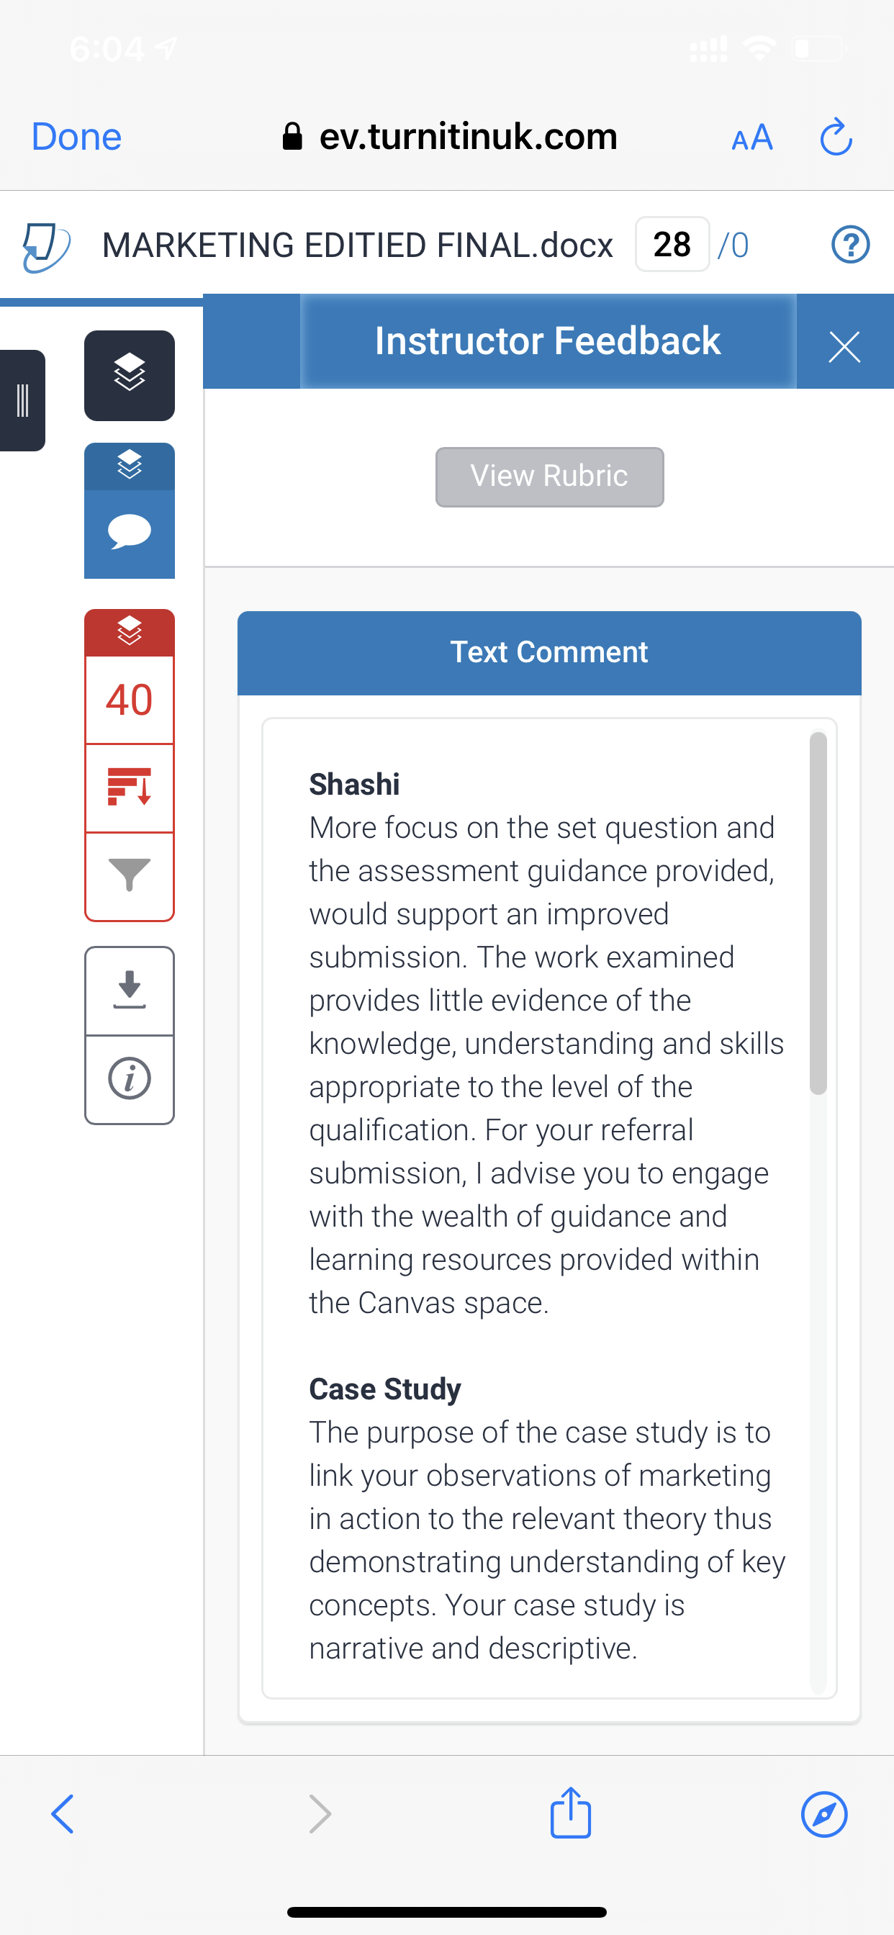Reload the ev.turnitinuk.com page
The height and width of the screenshot is (1935, 894).
[836, 137]
